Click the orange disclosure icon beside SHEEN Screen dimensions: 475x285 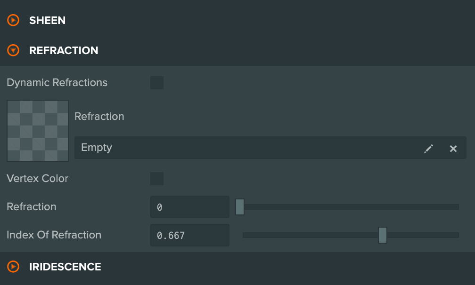coord(13,20)
